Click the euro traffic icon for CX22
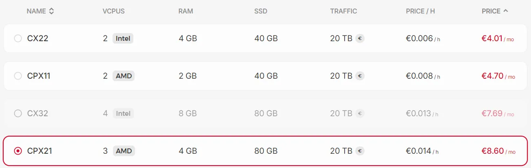 tap(359, 38)
